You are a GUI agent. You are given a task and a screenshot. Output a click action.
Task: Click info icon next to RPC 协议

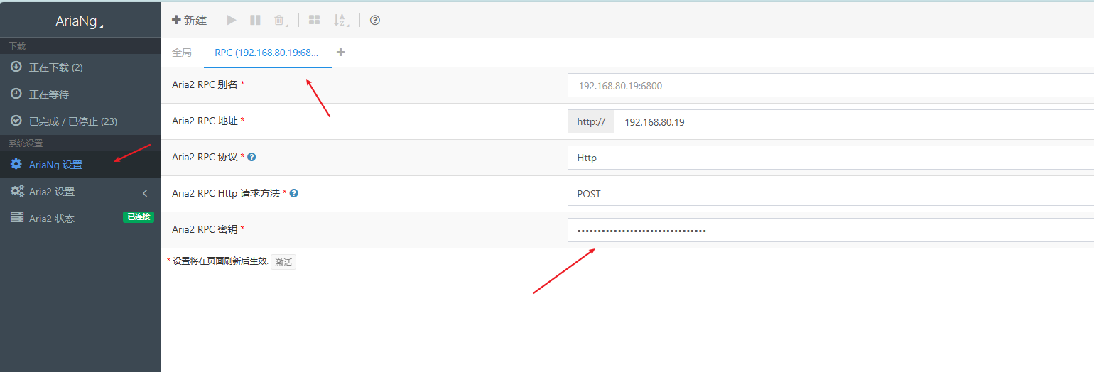tap(251, 157)
